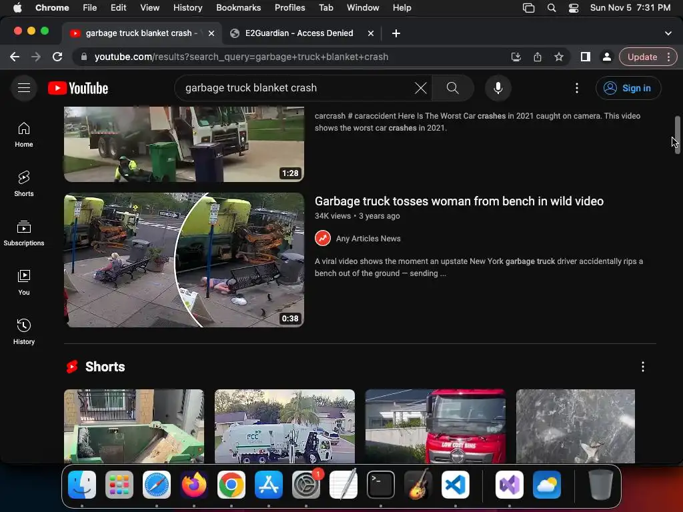Share this page using the share icon
This screenshot has height=512, width=683.
pyautogui.click(x=538, y=57)
